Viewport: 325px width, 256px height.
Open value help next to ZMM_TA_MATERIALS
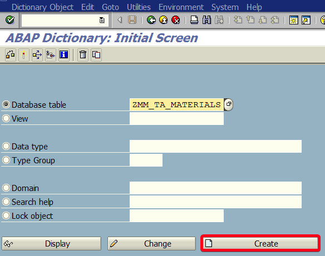pyautogui.click(x=228, y=104)
